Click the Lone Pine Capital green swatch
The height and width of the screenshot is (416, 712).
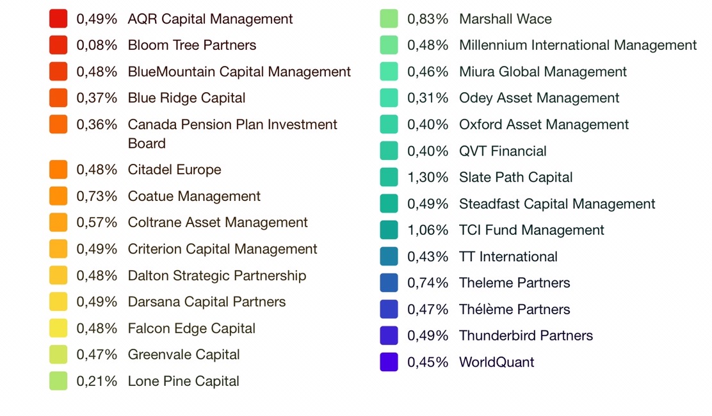[58, 381]
